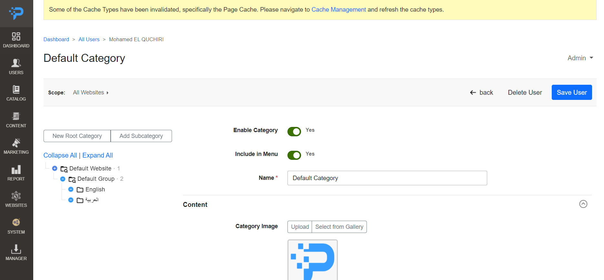The height and width of the screenshot is (280, 604).
Task: Open the Cache Management link
Action: click(x=338, y=10)
